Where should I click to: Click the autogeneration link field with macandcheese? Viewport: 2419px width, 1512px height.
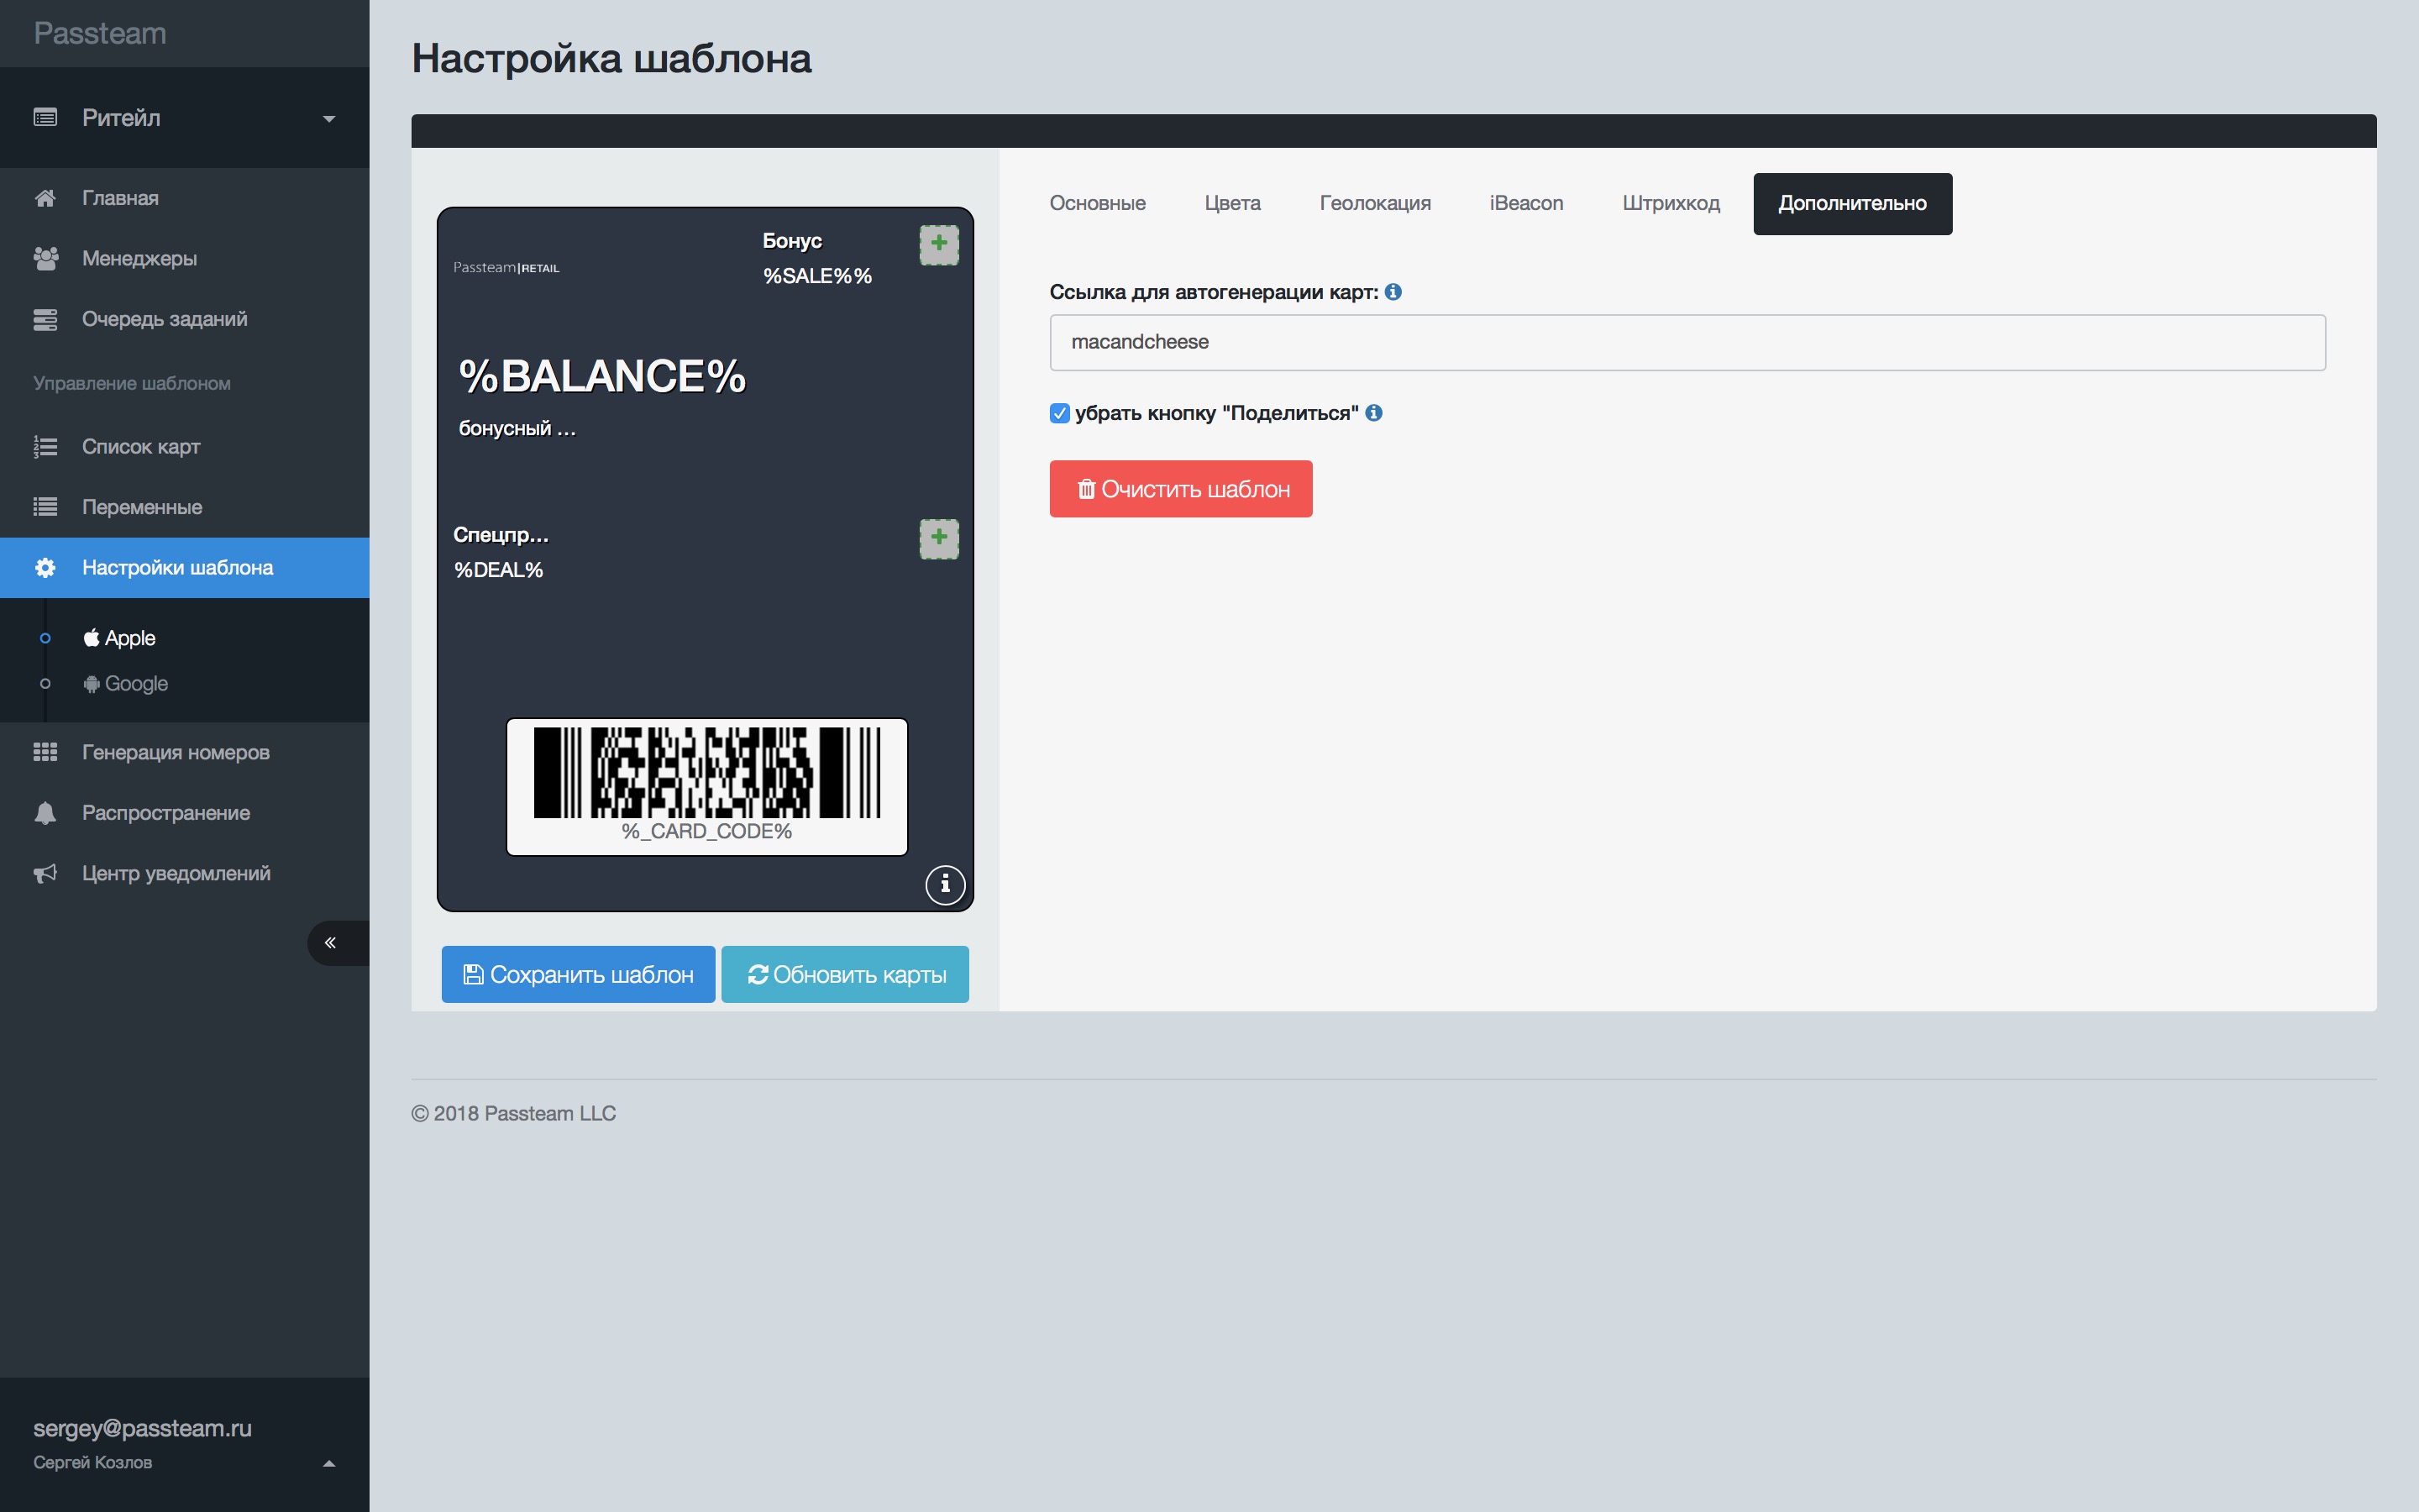[x=1687, y=343]
